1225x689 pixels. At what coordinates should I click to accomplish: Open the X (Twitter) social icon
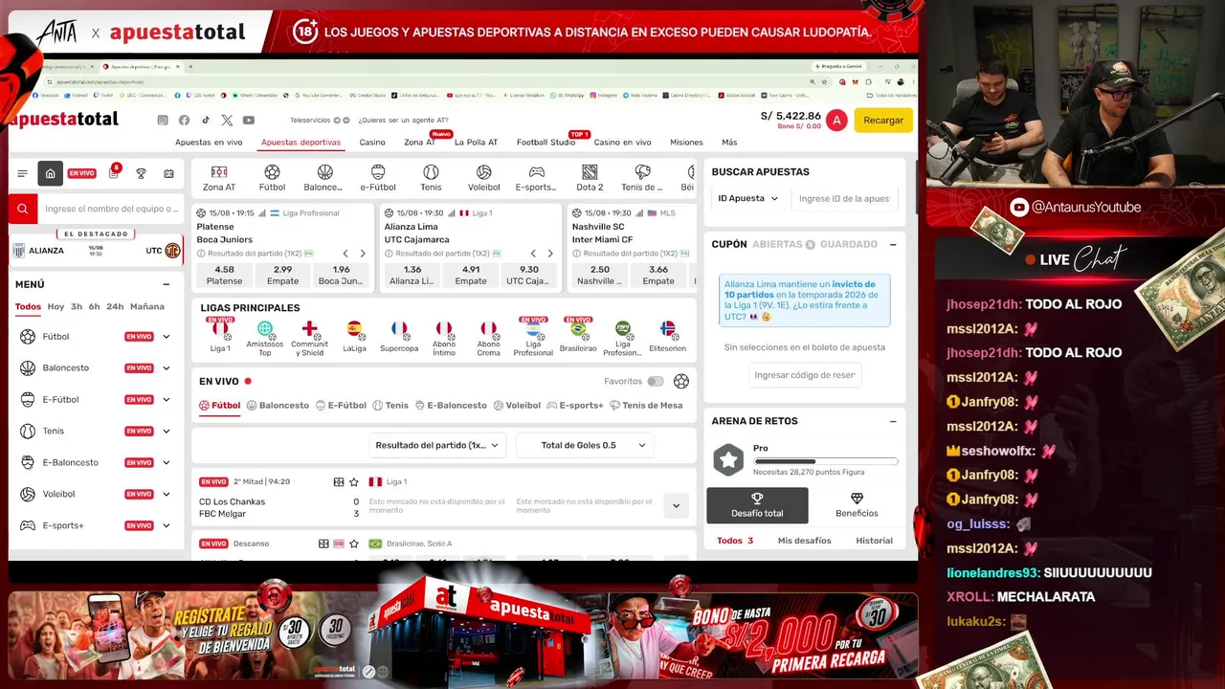pyautogui.click(x=227, y=121)
